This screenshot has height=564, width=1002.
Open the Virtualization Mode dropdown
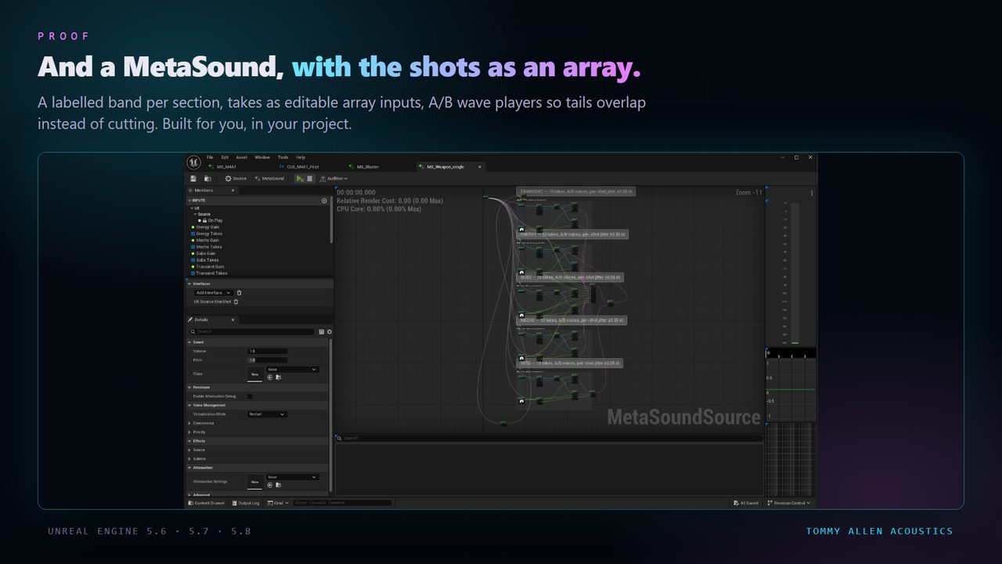point(267,414)
